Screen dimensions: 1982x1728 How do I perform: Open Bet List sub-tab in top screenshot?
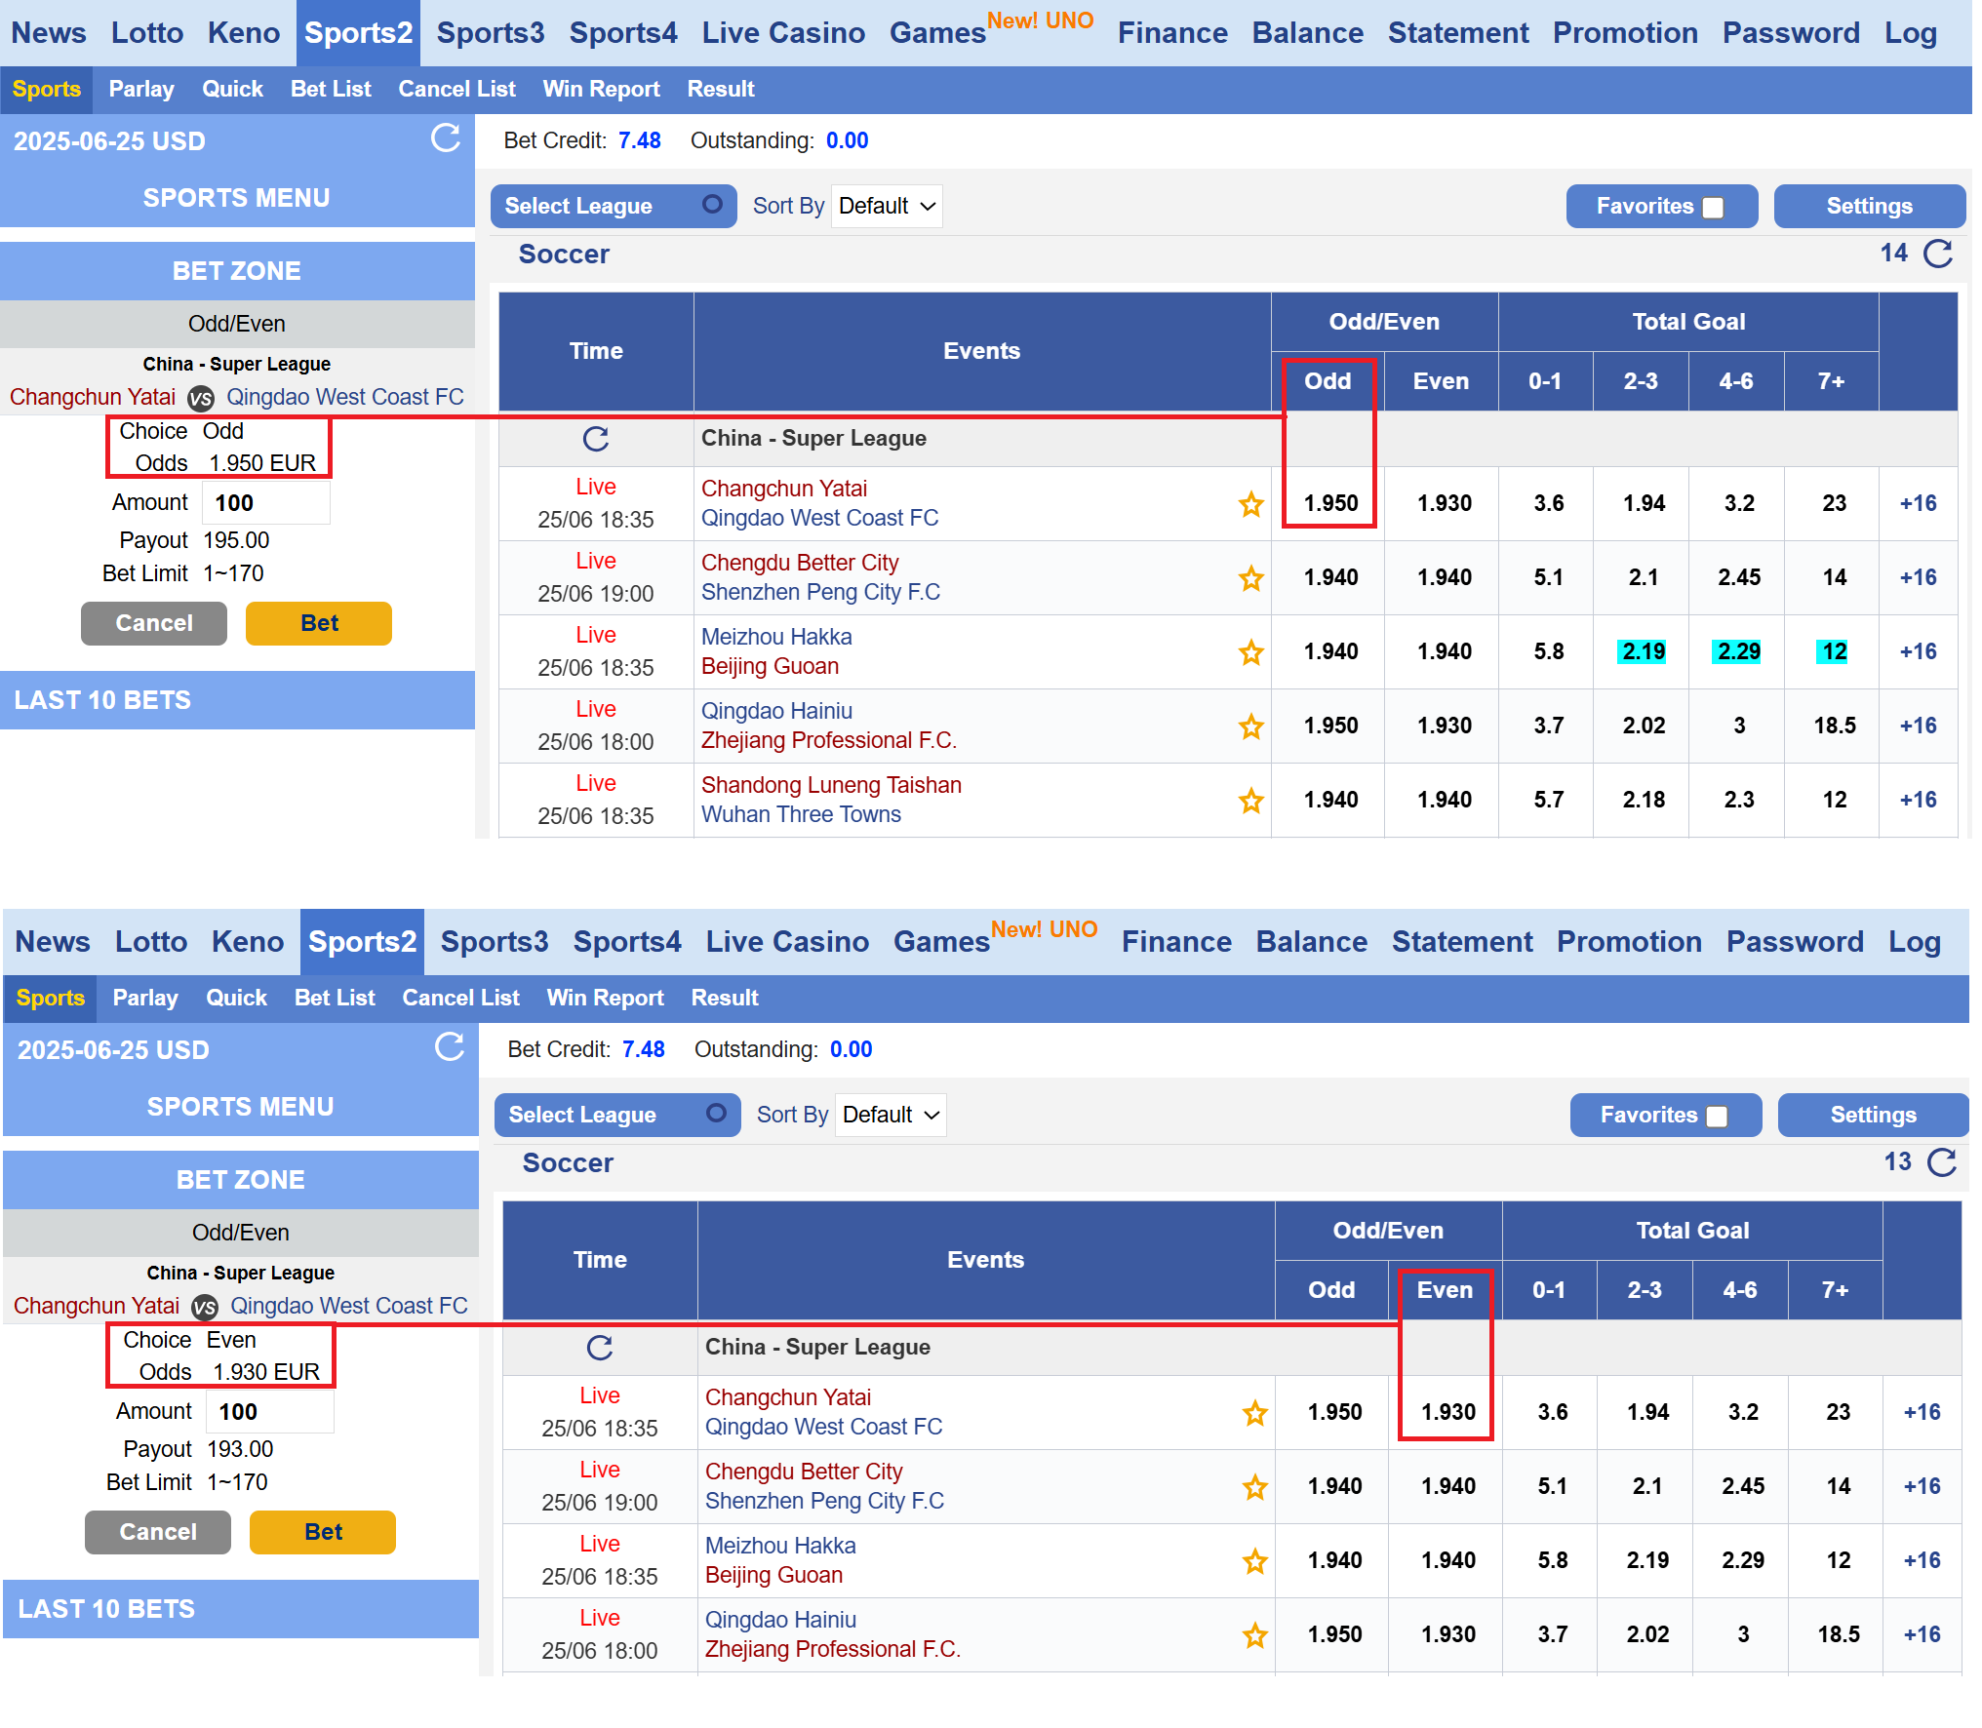[x=331, y=89]
